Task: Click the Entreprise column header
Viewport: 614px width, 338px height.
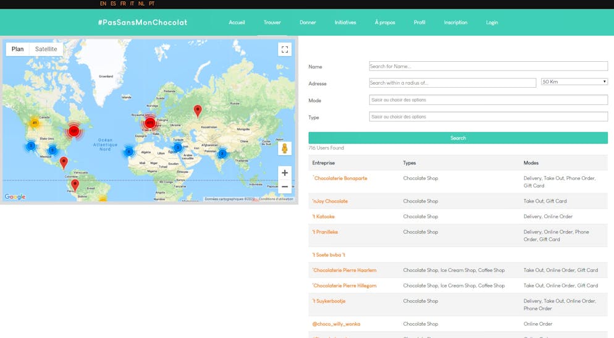Action: click(x=324, y=163)
